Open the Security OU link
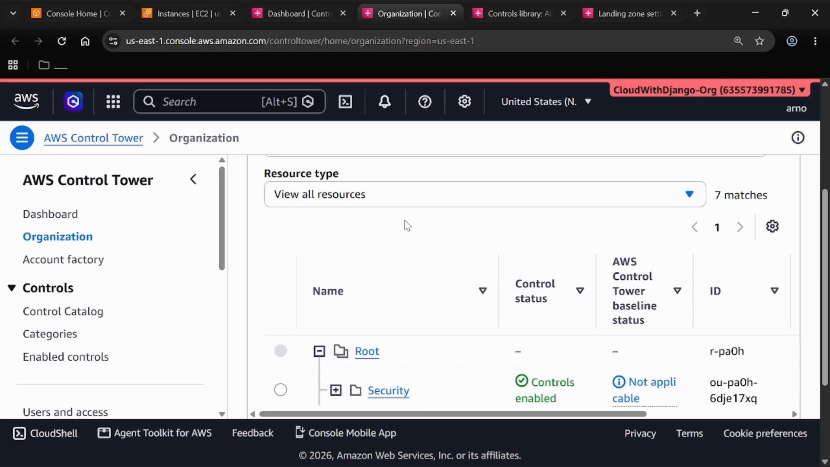830x467 pixels. click(x=388, y=390)
